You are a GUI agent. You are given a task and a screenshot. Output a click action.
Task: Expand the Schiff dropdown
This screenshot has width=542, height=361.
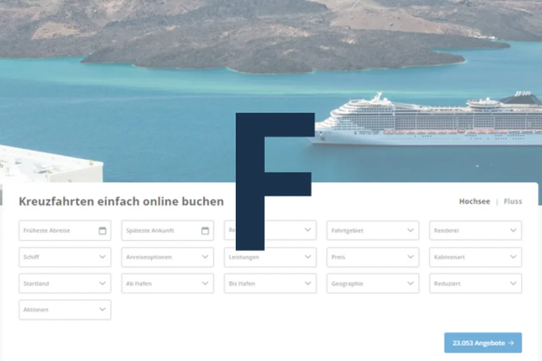65,257
